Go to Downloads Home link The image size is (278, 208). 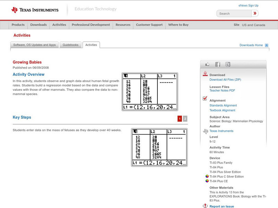[251, 45]
